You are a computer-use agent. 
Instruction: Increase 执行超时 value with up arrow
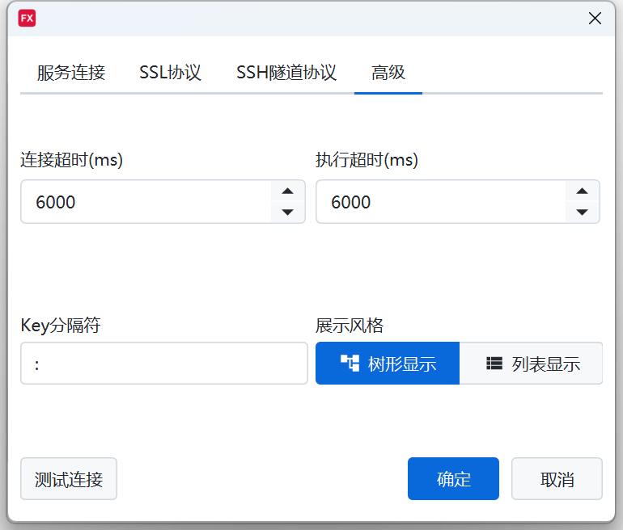[x=581, y=191]
